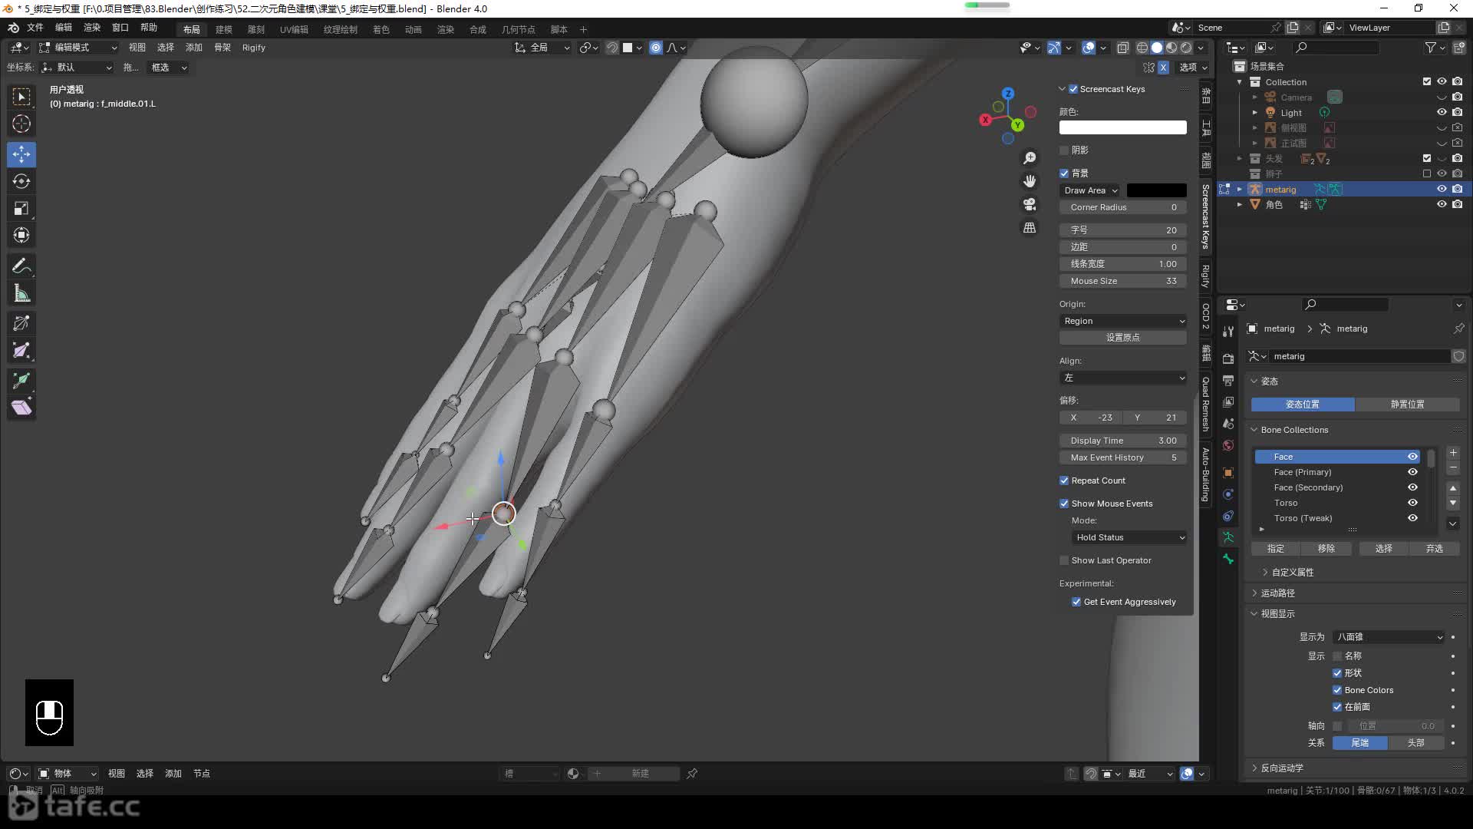The width and height of the screenshot is (1473, 829).
Task: Select the Select Box tool
Action: pyautogui.click(x=21, y=97)
